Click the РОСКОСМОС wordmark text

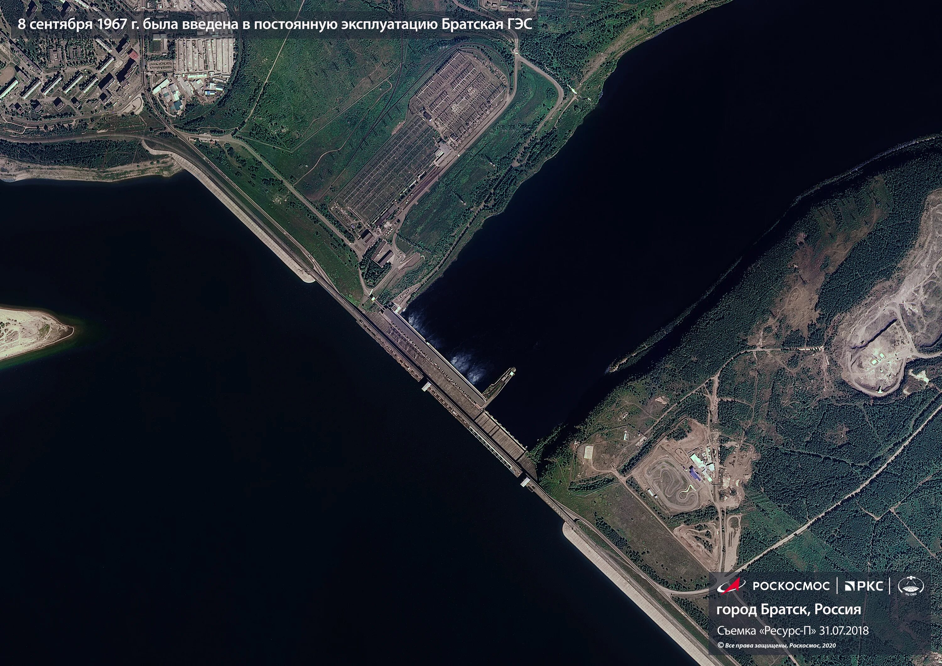(x=791, y=586)
